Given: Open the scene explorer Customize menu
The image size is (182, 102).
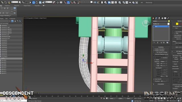Looking at the screenshot, I should pos(12,18).
